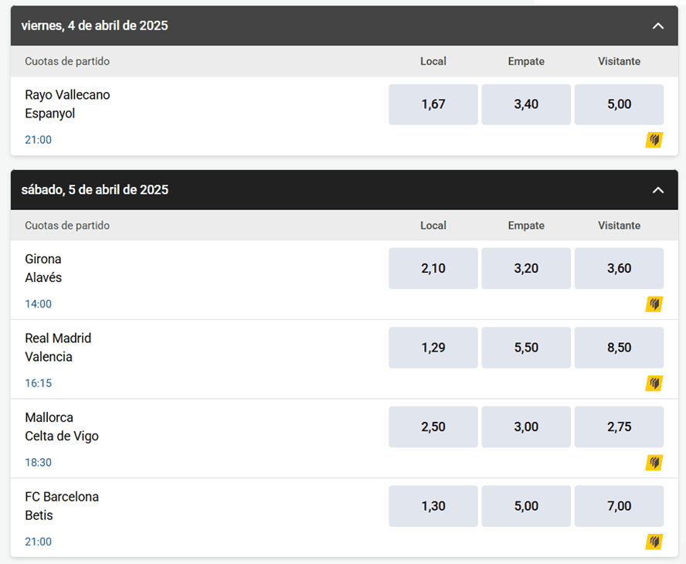This screenshot has width=686, height=564.
Task: Select odds 1,67 for Rayo Vallecano home win
Action: 433,104
